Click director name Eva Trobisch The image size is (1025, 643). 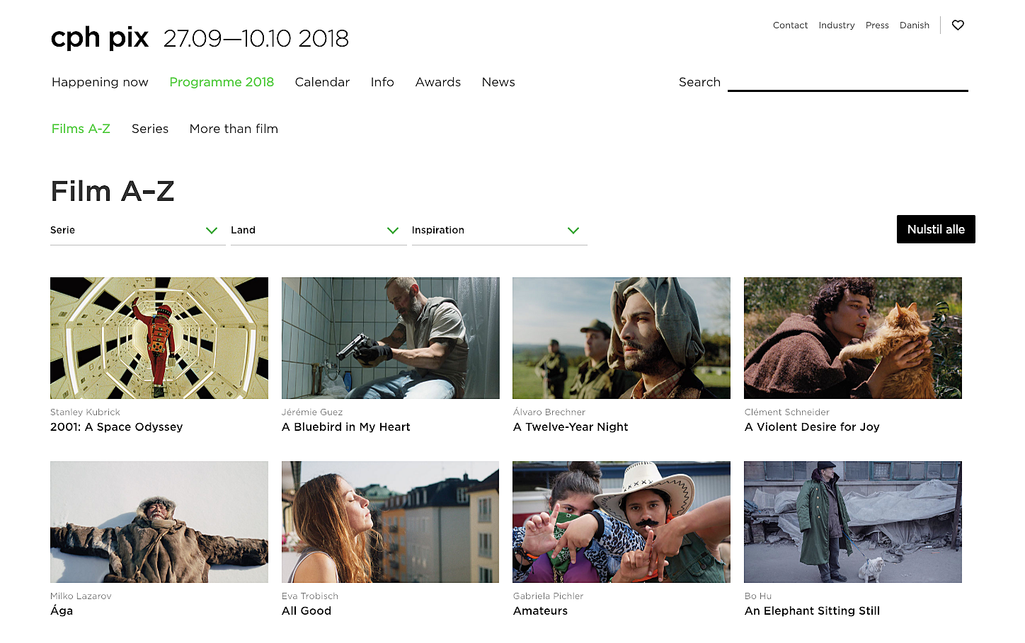point(310,596)
